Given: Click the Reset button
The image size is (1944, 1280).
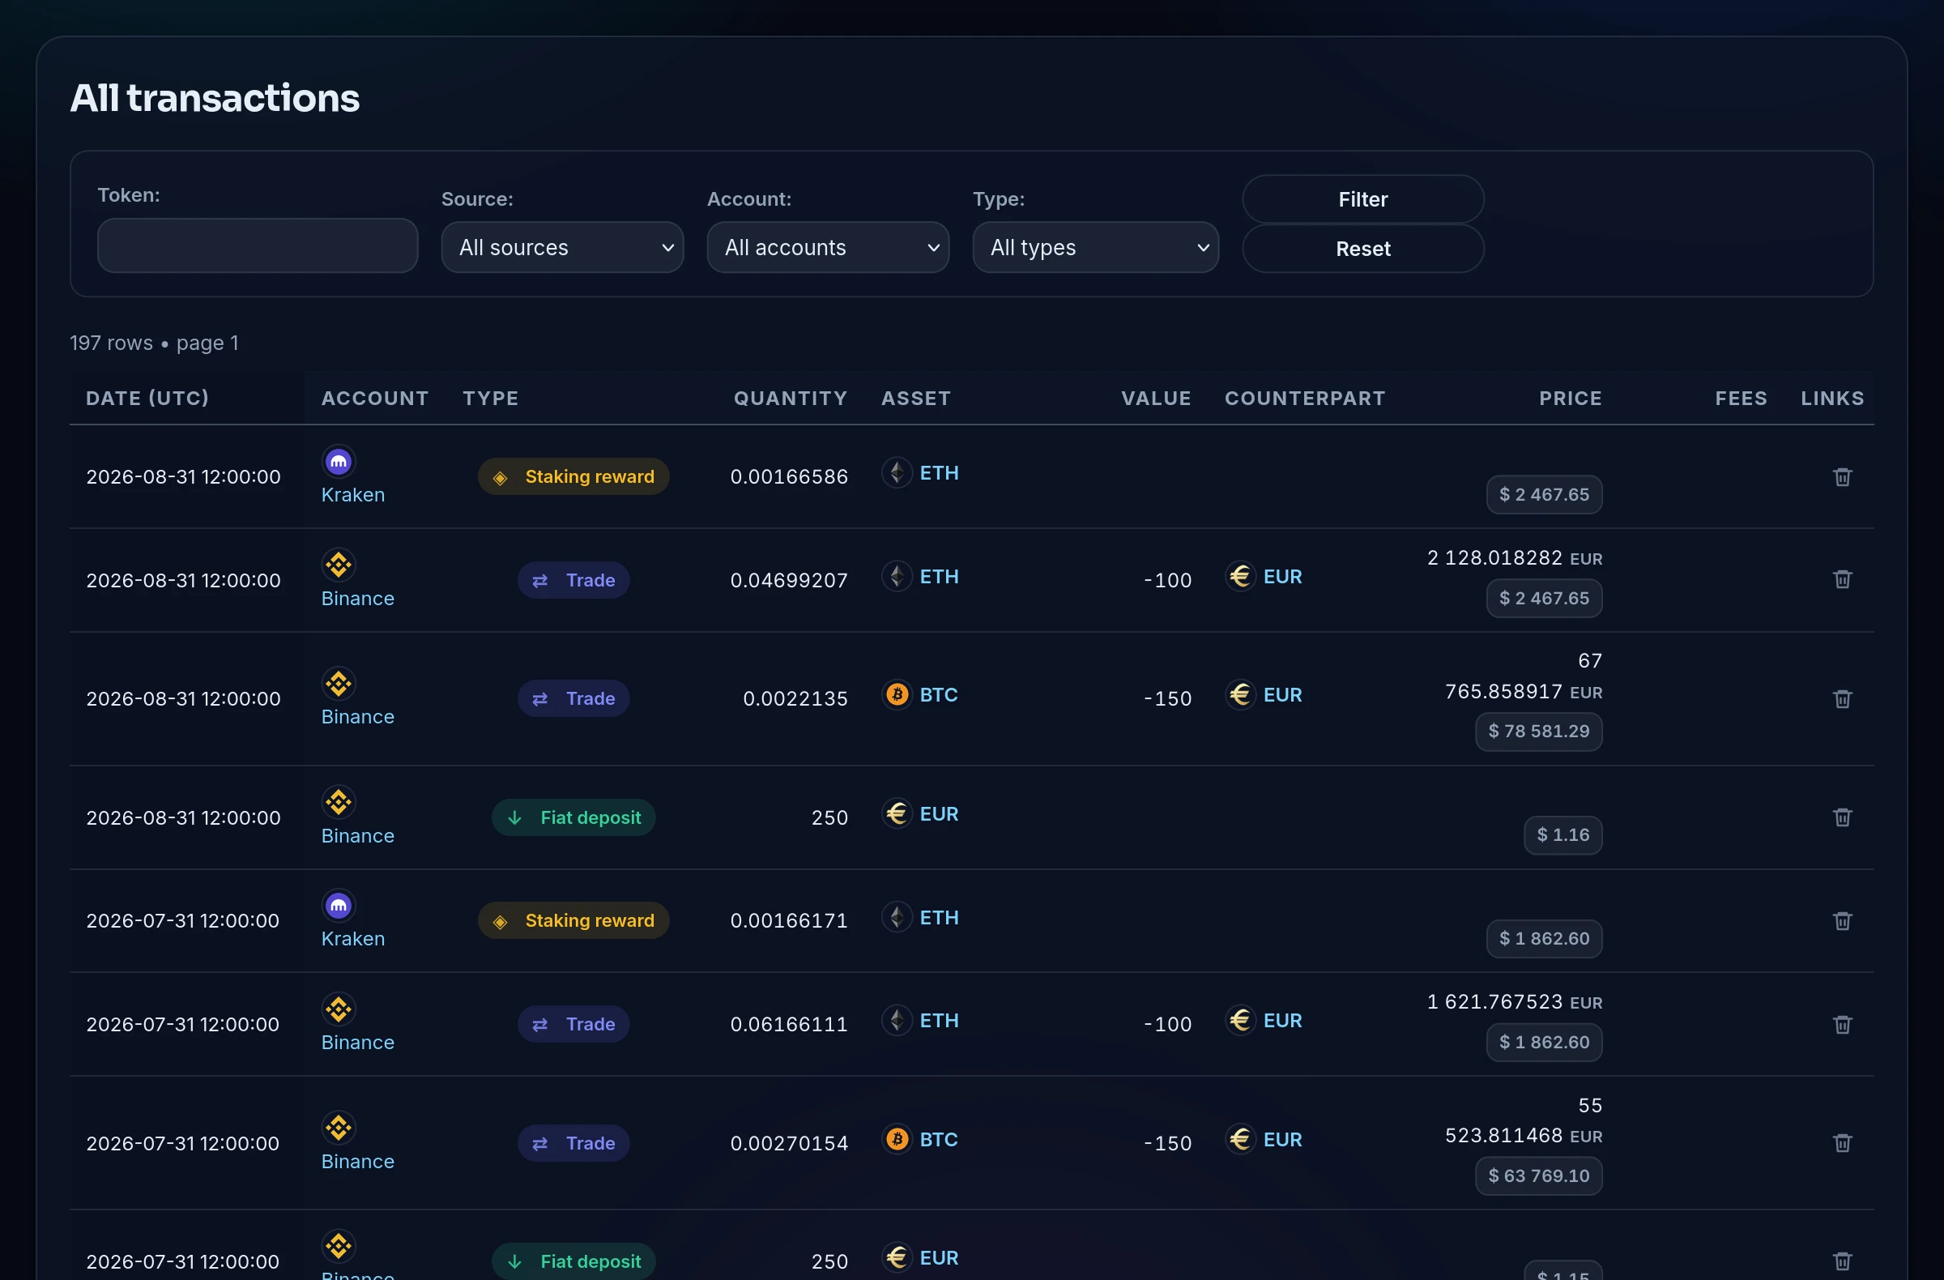Looking at the screenshot, I should point(1362,249).
